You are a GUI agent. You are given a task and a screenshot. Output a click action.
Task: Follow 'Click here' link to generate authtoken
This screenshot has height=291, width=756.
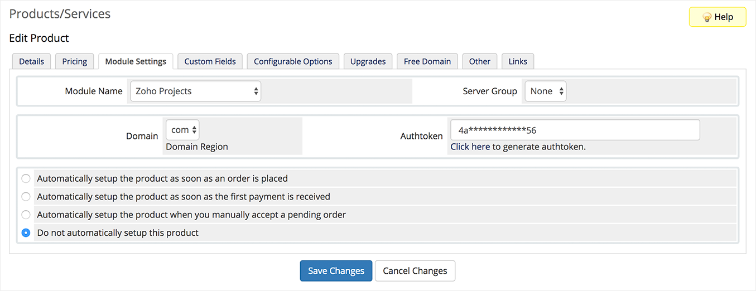pyautogui.click(x=470, y=147)
